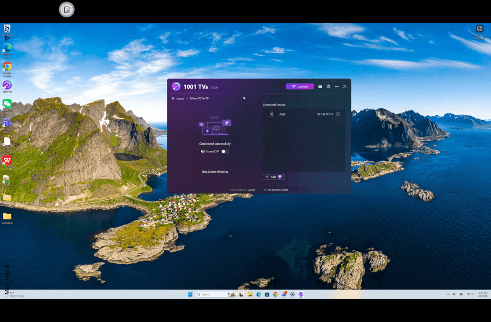Screen dimensions: 491x322
Task: Open the hamburger menu in 1001 TVs
Action: click(320, 87)
